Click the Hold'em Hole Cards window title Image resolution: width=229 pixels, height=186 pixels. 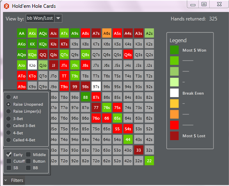pyautogui.click(x=34, y=6)
